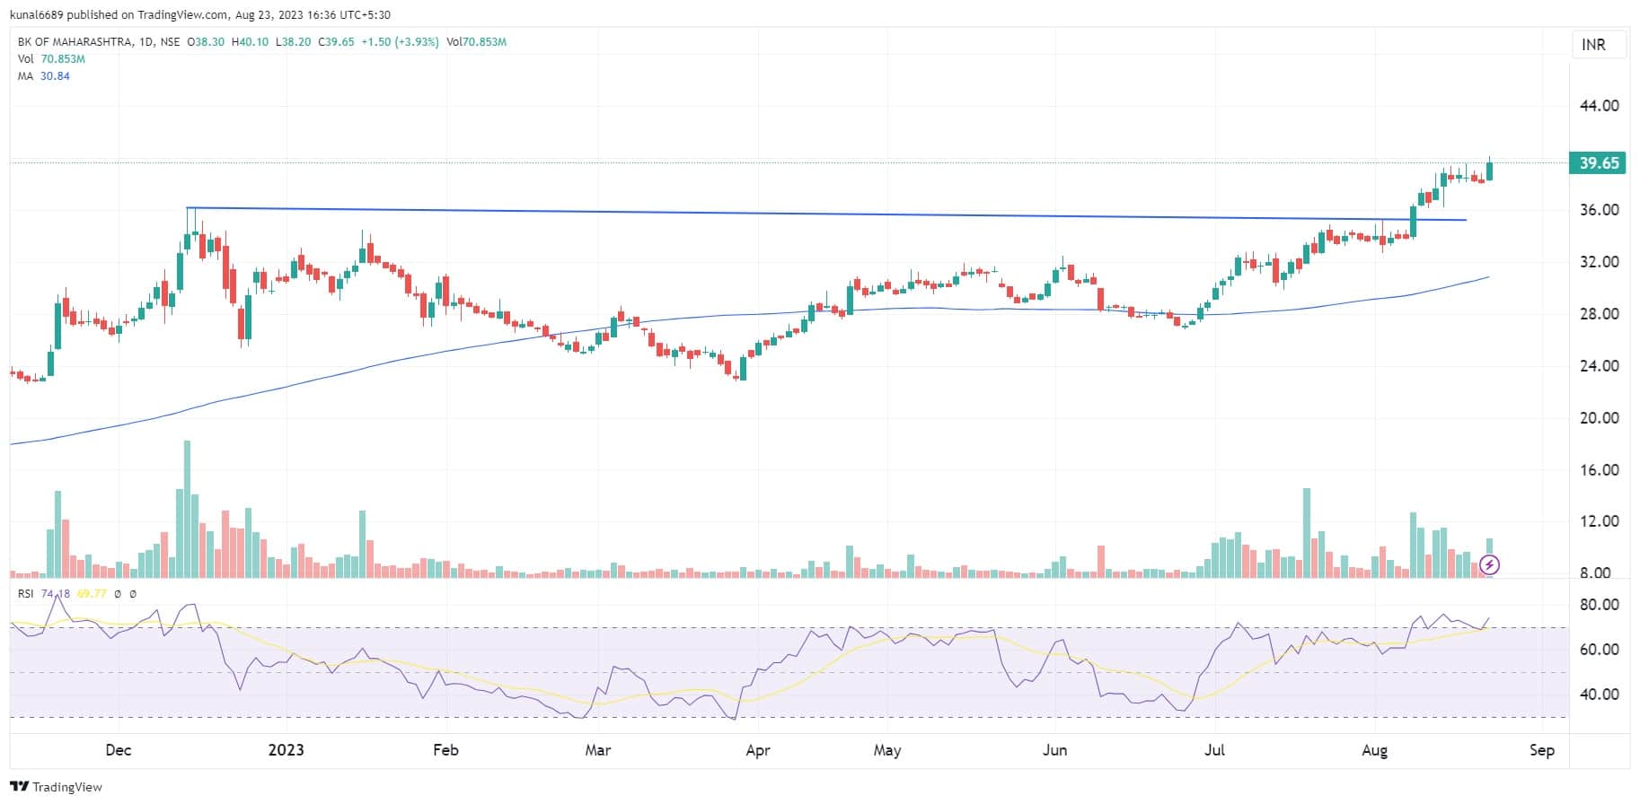Image resolution: width=1640 pixels, height=804 pixels.
Task: Select the RSI indicator legend label
Action: pyautogui.click(x=25, y=594)
